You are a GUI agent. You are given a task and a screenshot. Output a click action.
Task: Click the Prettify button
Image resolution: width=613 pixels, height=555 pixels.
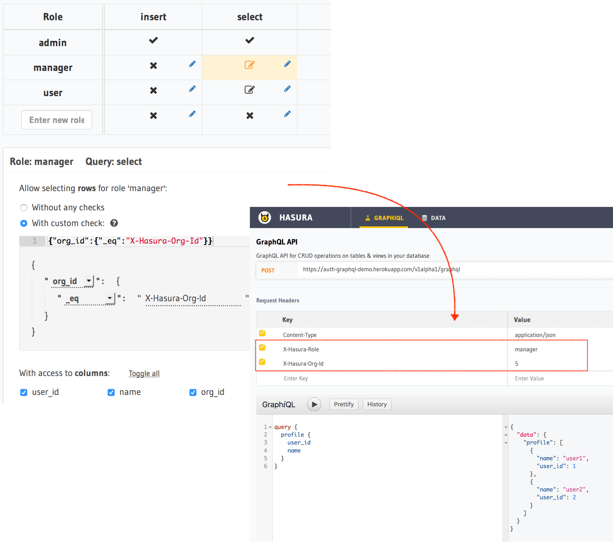click(x=344, y=404)
